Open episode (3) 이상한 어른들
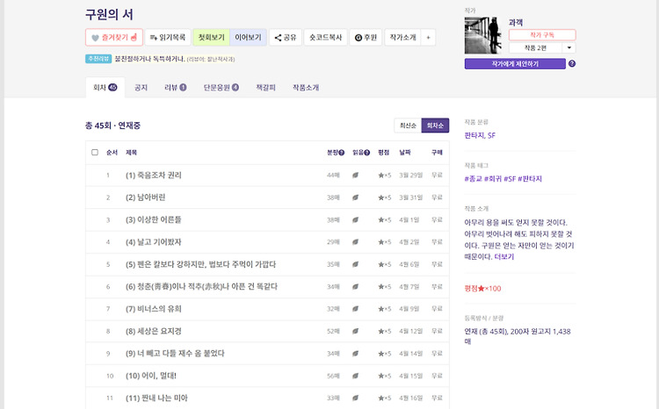659x409 pixels. click(x=154, y=219)
